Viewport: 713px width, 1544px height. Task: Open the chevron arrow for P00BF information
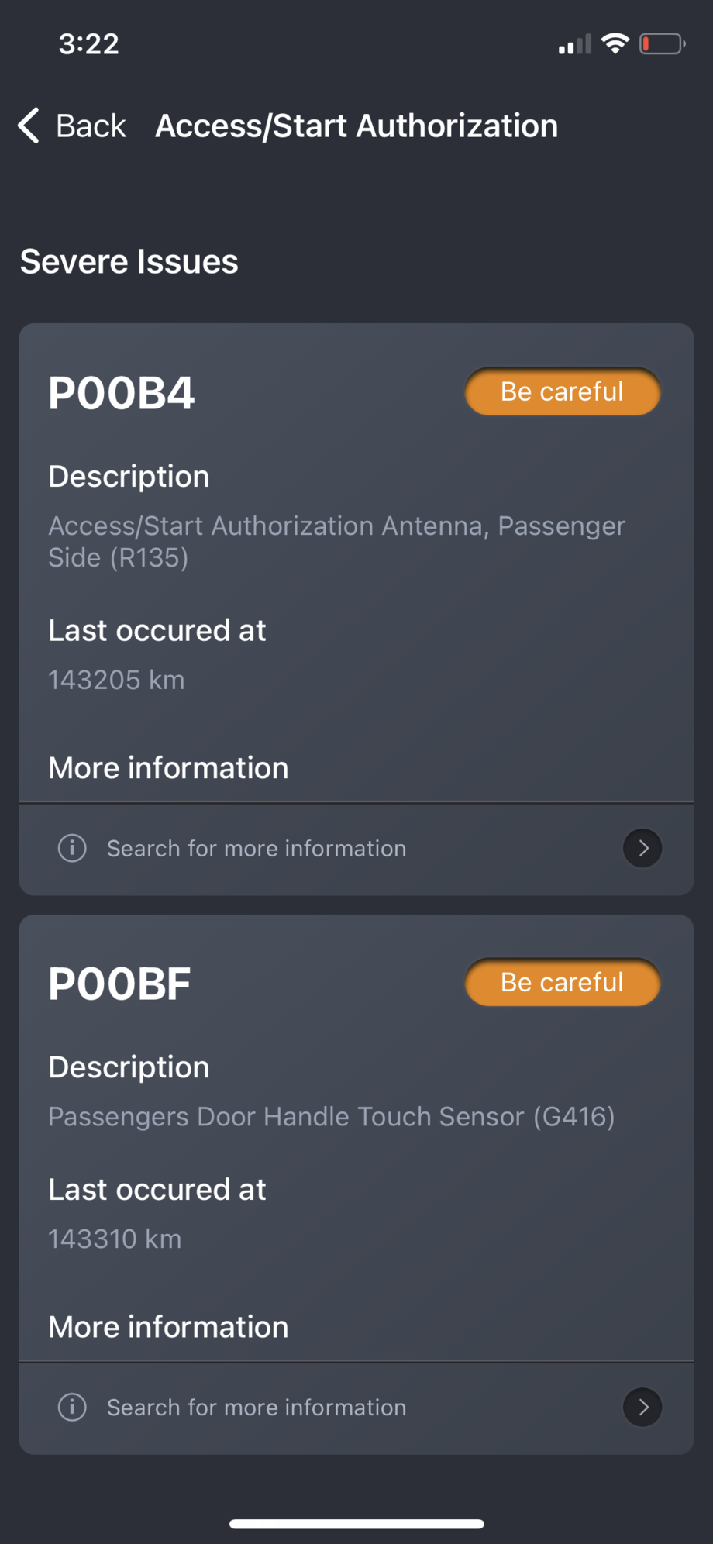[642, 1407]
